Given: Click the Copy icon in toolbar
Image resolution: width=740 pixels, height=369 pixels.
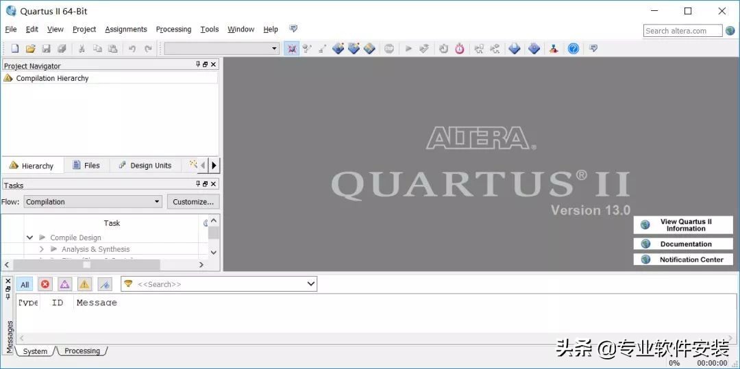Looking at the screenshot, I should [x=97, y=49].
